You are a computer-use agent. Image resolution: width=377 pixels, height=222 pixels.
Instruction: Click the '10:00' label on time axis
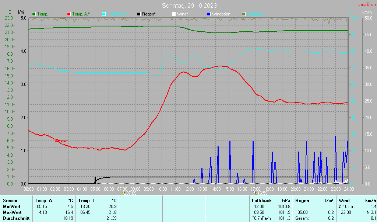pyautogui.click(x=162, y=189)
